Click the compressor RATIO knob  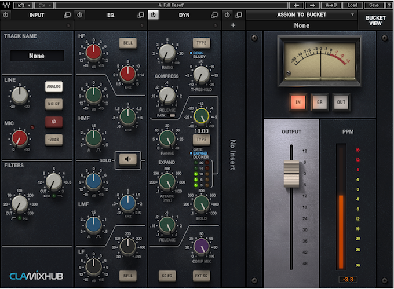click(167, 53)
